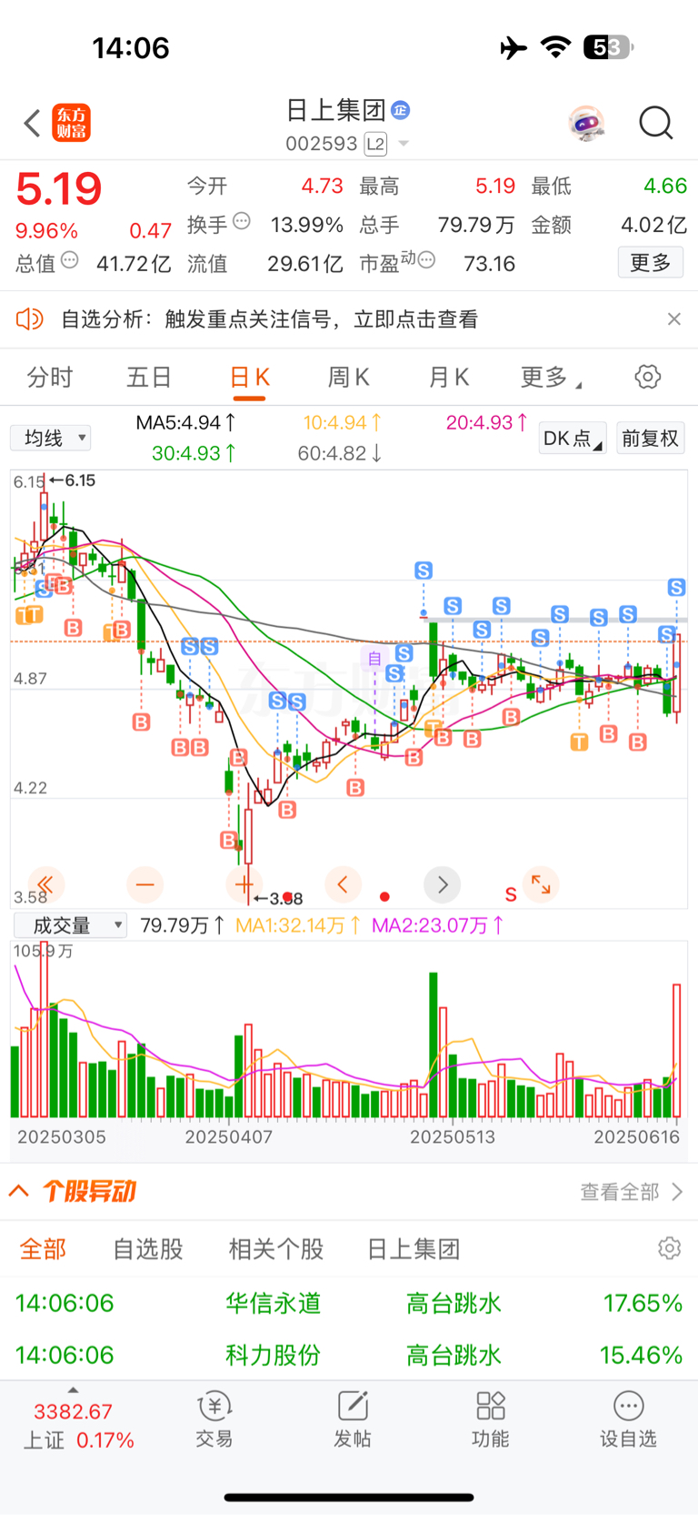
Task: Open the 交易 trading icon
Action: tap(214, 1419)
